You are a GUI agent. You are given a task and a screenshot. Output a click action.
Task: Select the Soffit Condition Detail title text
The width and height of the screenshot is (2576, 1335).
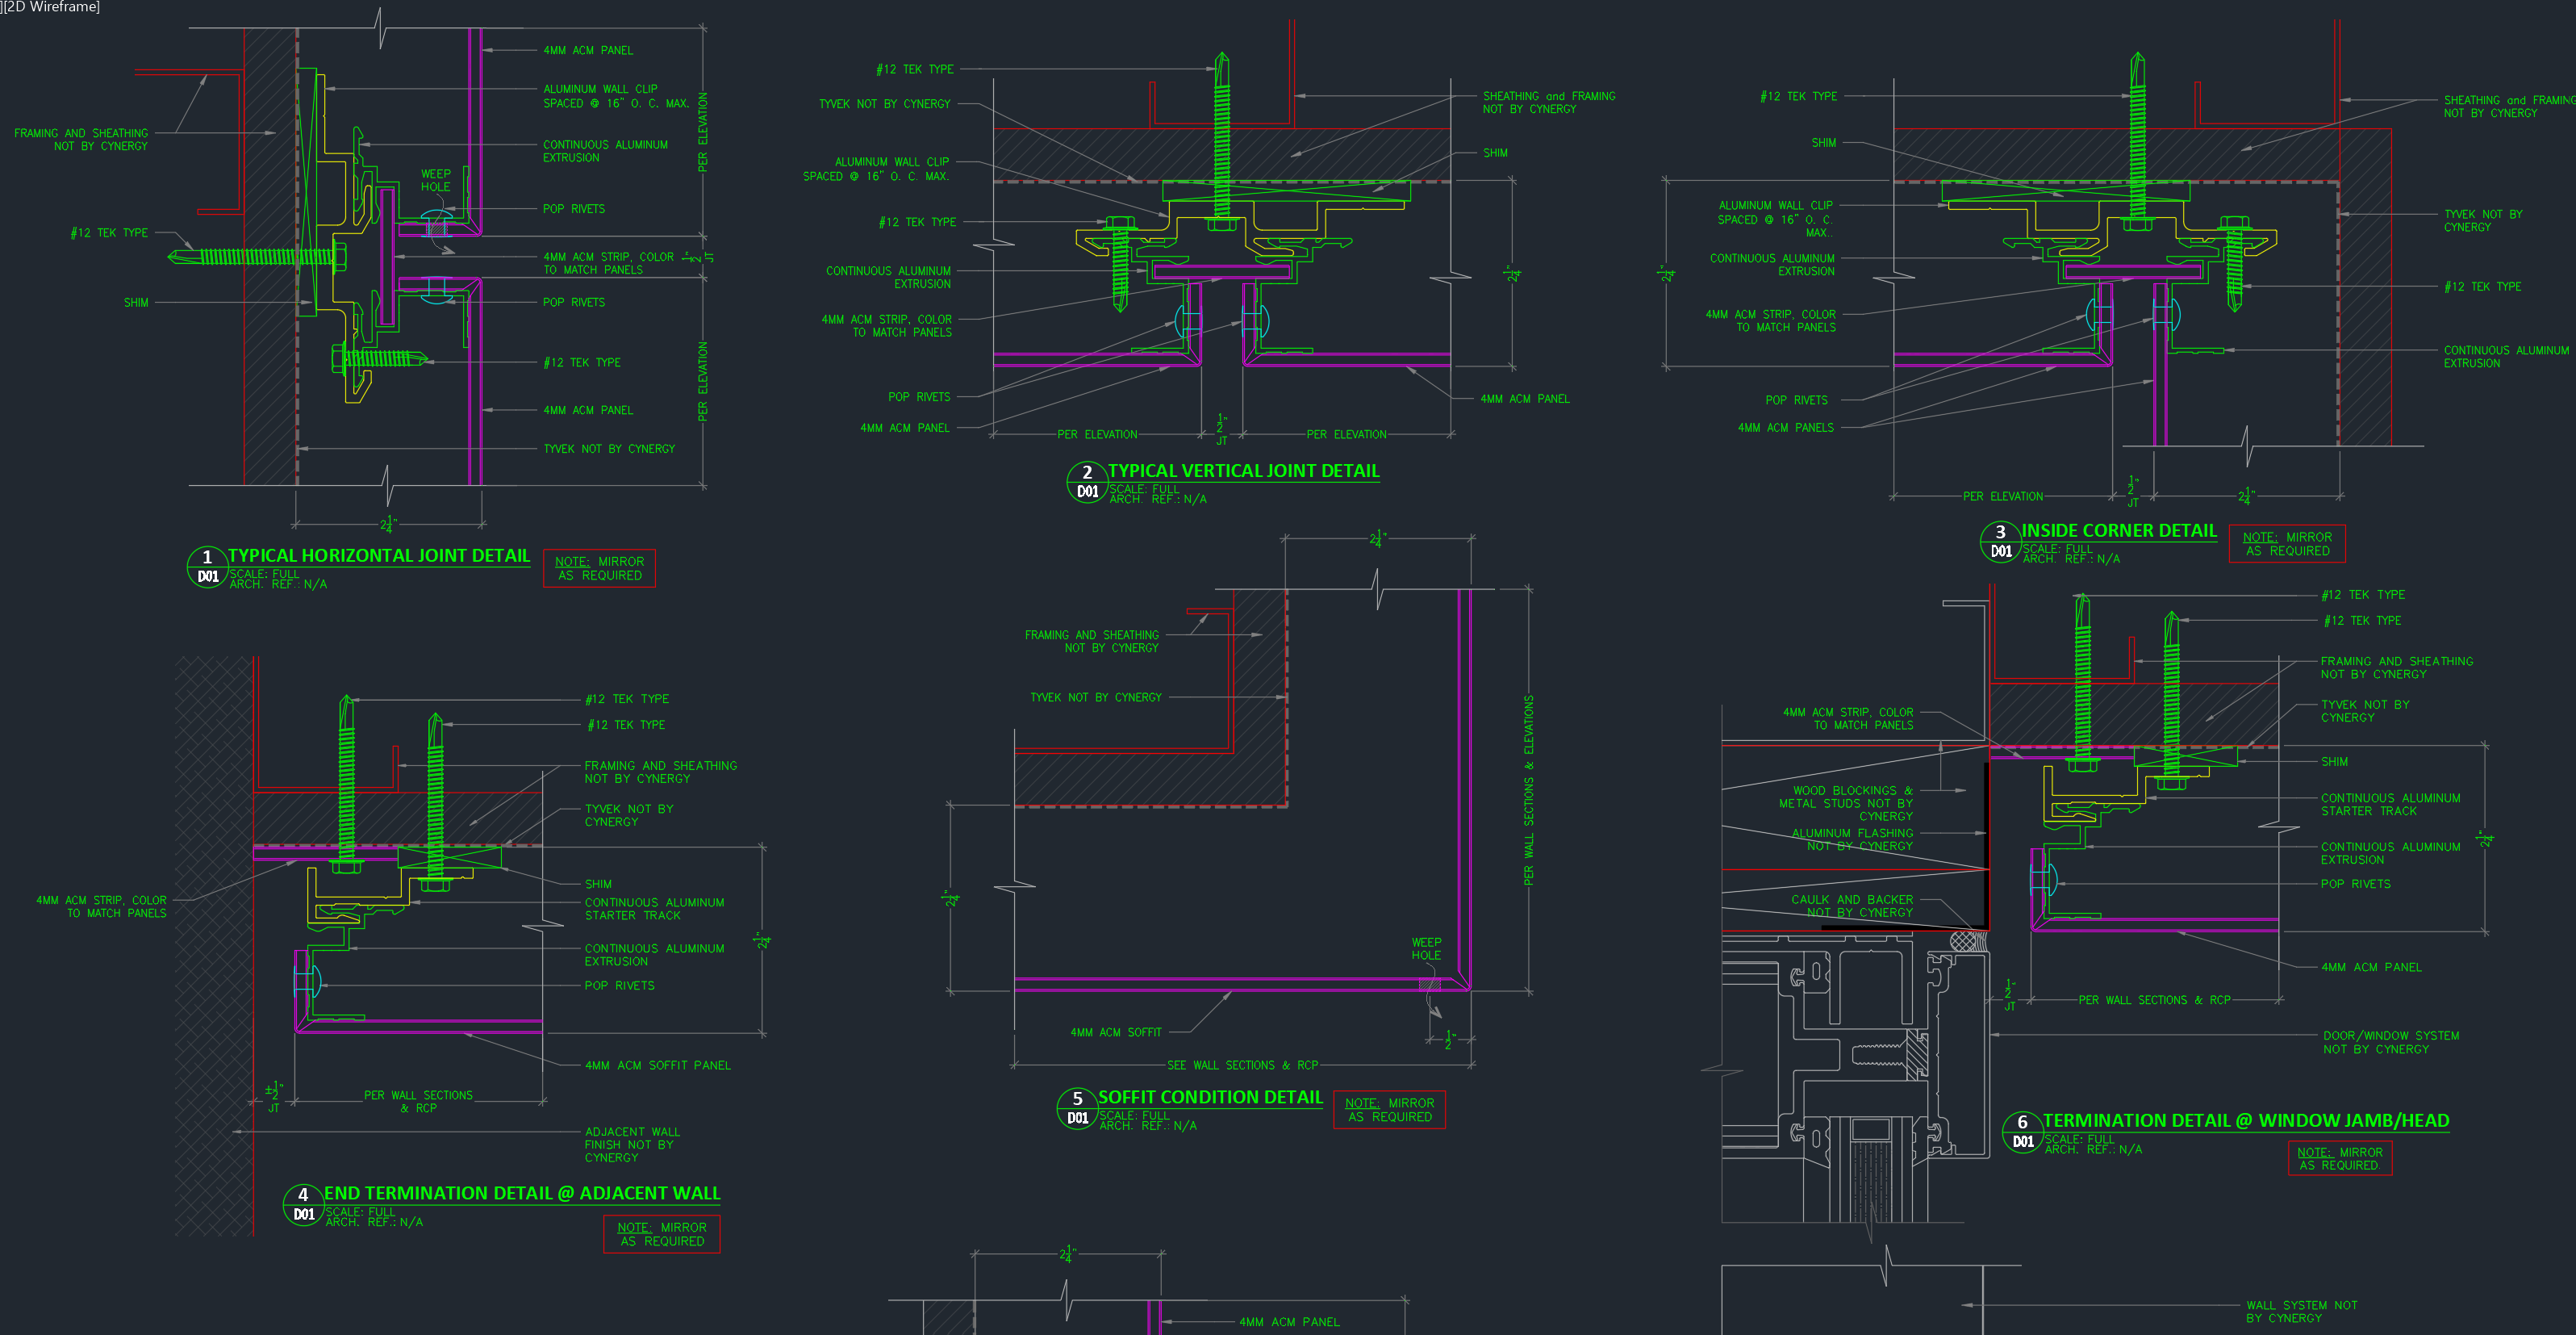point(1210,1097)
